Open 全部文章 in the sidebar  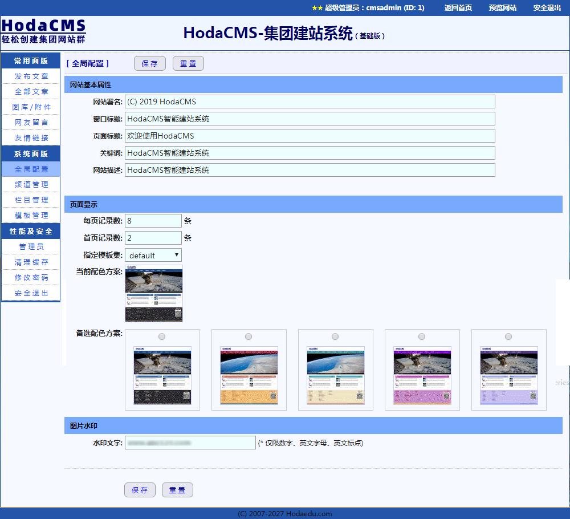point(31,92)
